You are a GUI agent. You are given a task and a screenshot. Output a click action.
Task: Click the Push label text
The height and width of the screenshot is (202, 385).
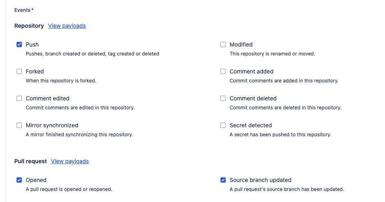pos(32,44)
